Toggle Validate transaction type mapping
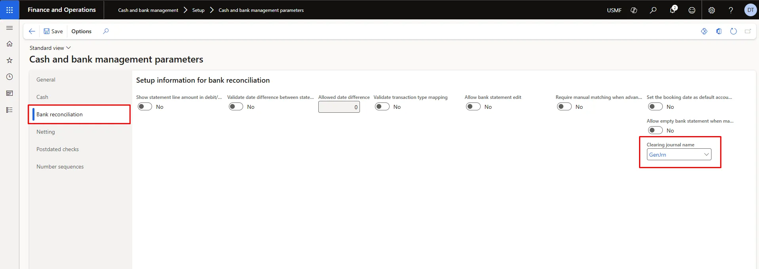Image resolution: width=759 pixels, height=269 pixels. click(x=382, y=106)
